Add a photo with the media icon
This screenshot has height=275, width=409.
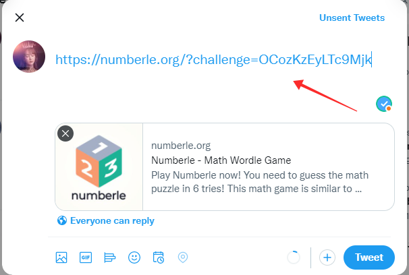[61, 257]
